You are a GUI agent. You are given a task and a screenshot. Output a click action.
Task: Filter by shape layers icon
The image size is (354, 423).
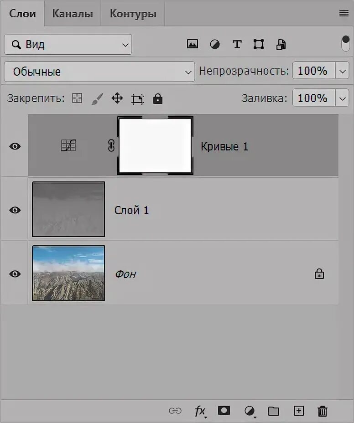[258, 44]
